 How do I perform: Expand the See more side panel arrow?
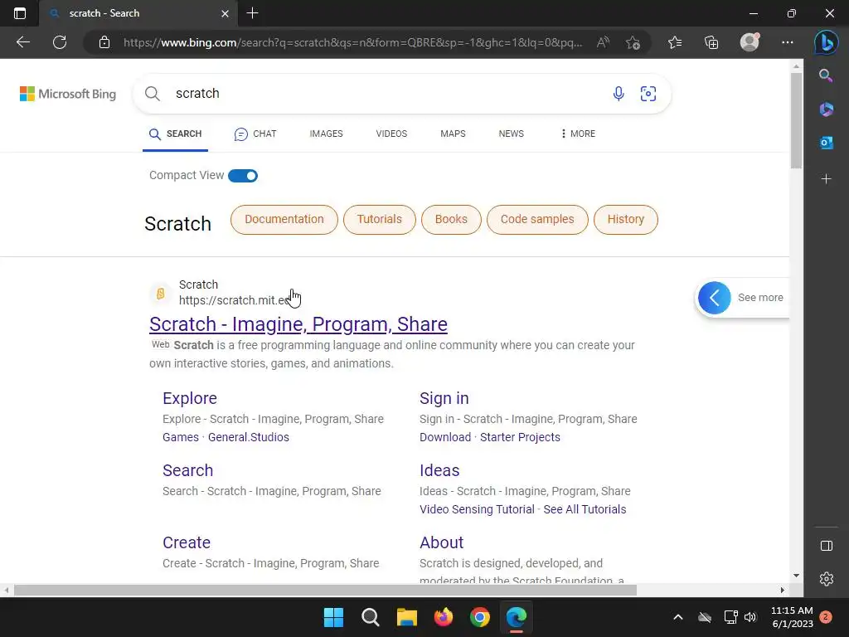[x=714, y=298]
